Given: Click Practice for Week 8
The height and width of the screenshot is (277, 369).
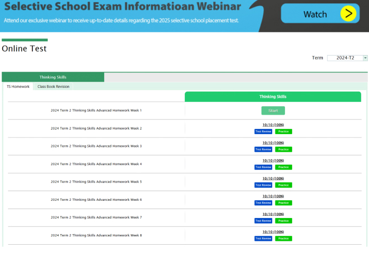Looking at the screenshot, I should (x=284, y=239).
